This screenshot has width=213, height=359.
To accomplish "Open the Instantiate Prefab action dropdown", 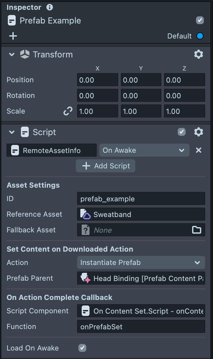I will 141,262.
